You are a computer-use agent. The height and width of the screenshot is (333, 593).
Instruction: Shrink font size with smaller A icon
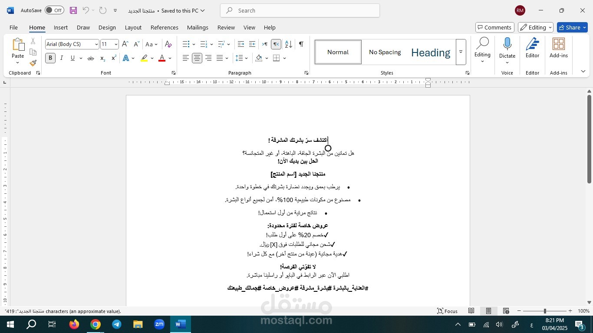(x=136, y=44)
